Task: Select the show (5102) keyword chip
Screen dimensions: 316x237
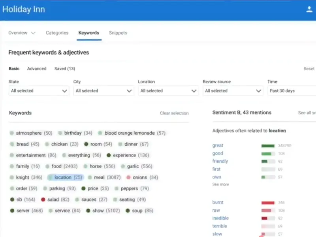Action: point(103,211)
